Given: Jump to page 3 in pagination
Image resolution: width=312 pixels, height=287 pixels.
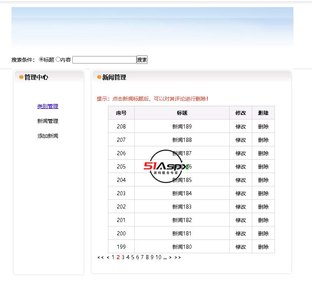Looking at the screenshot, I should [x=123, y=257].
